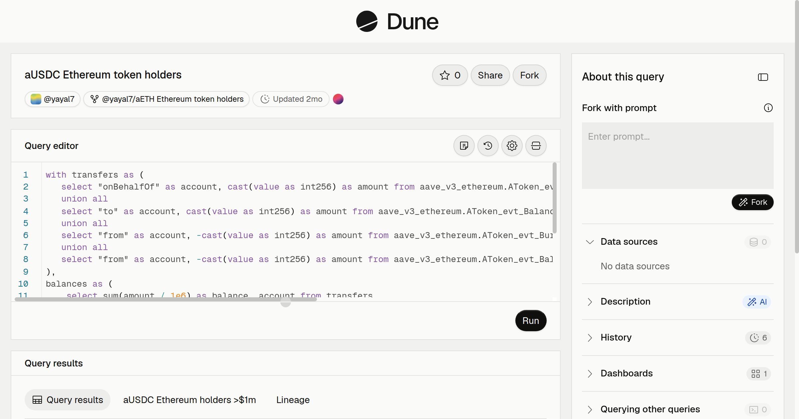
Task: Expand the Querying other queries section
Action: click(x=590, y=409)
